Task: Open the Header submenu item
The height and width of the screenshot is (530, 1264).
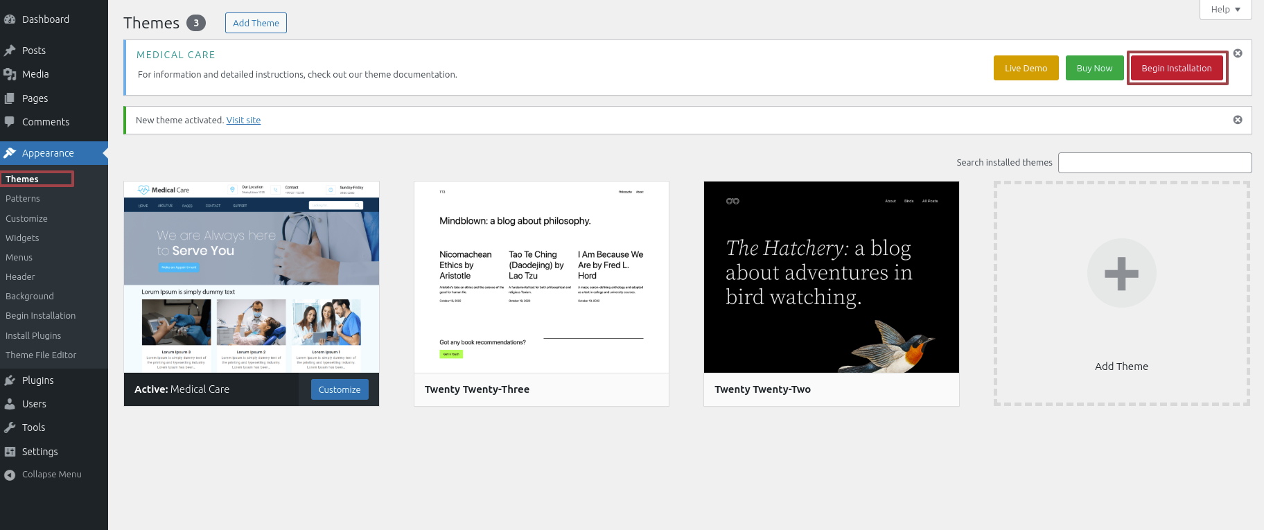Action: [20, 277]
